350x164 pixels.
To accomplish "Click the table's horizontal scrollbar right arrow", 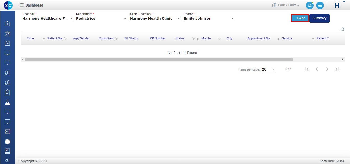I will [343, 60].
